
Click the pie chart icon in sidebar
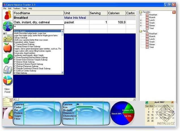pyautogui.click(x=8, y=80)
